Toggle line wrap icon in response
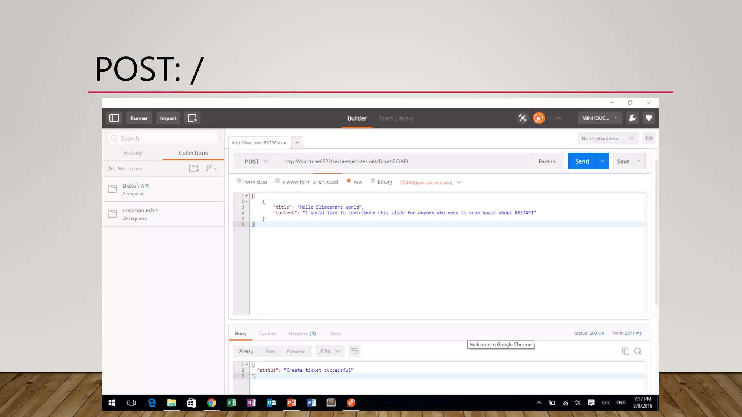The width and height of the screenshot is (742, 417). pos(354,351)
